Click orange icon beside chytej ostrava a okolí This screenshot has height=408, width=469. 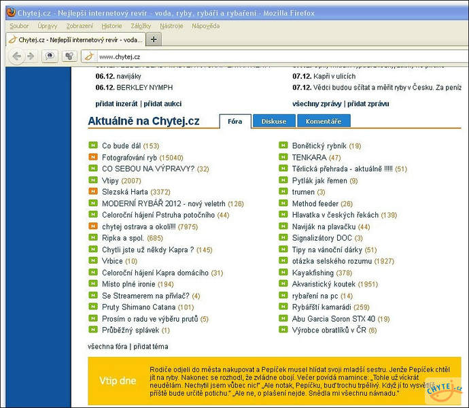pos(93,226)
